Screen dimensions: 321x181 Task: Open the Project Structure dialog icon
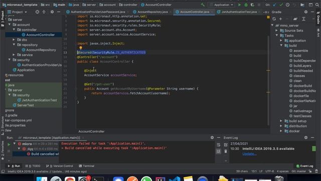302,5
